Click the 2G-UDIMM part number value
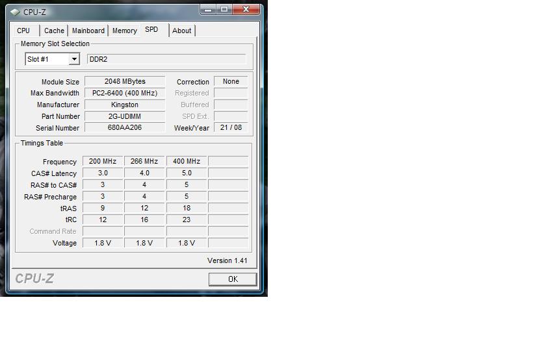Screen dimensions: 546x341 point(125,116)
